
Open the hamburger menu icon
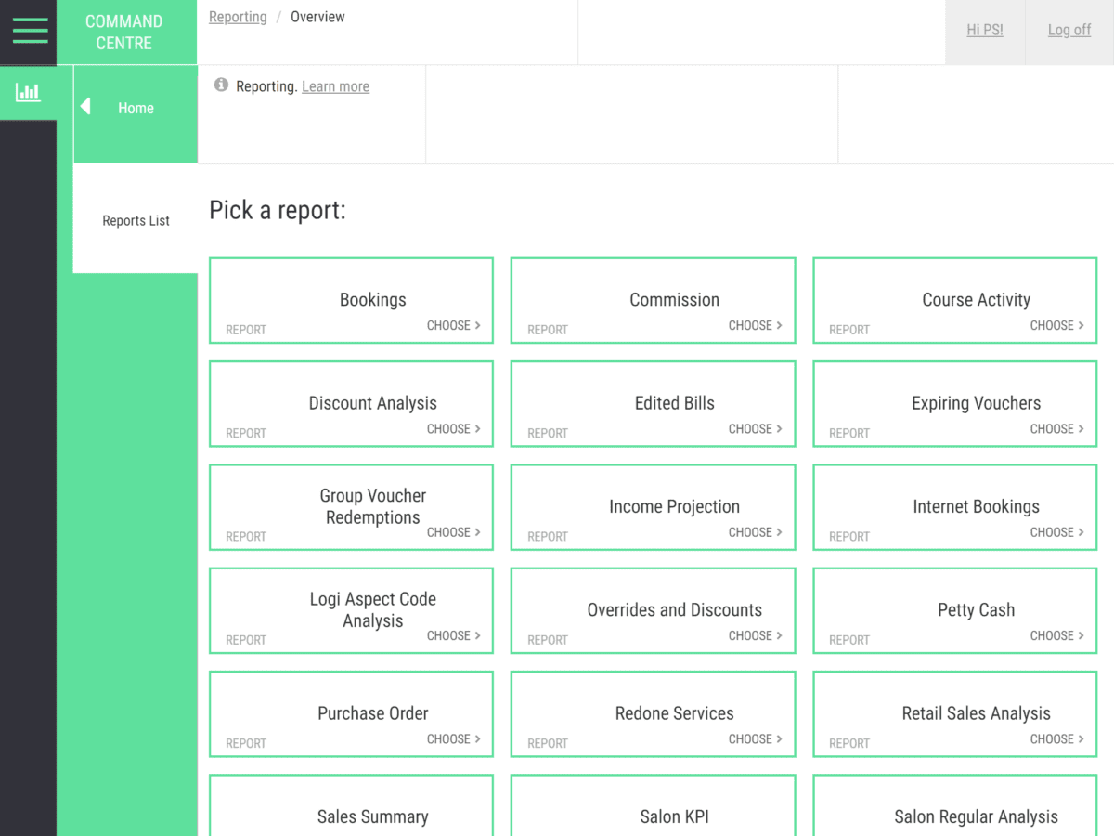coord(30,30)
